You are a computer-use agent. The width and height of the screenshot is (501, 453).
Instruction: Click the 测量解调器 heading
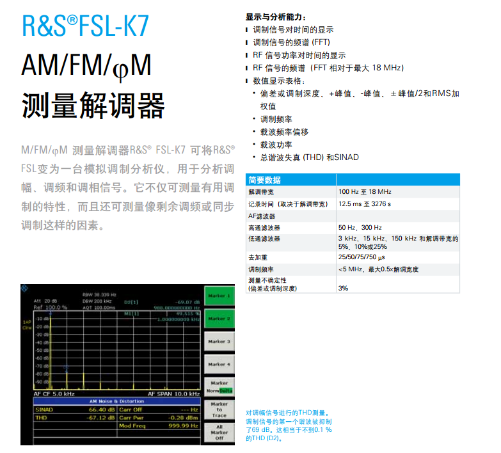point(93,106)
